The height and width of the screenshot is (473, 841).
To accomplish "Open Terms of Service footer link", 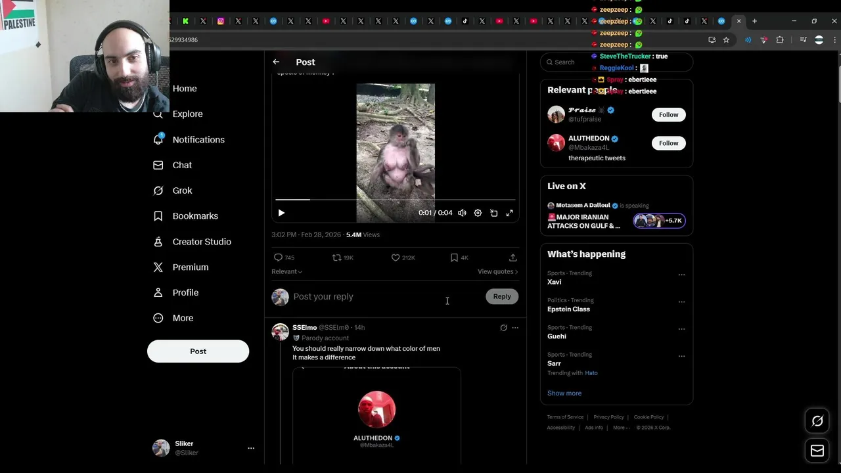I will point(565,417).
